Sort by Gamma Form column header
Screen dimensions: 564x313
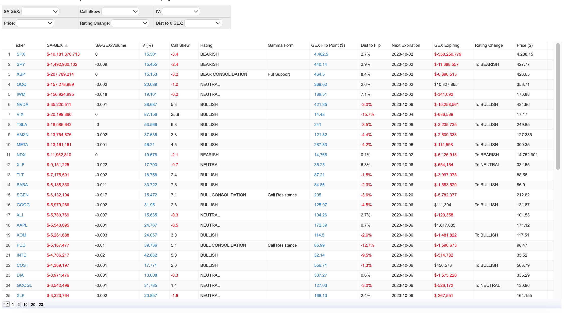click(280, 45)
